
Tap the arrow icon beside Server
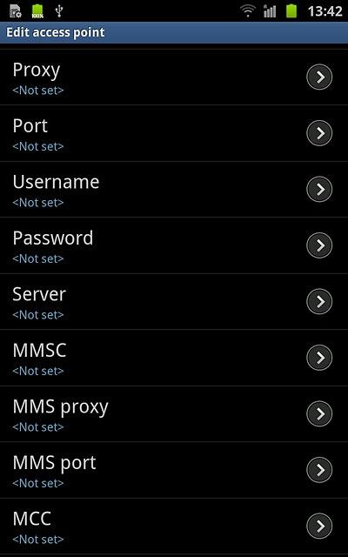click(x=319, y=301)
